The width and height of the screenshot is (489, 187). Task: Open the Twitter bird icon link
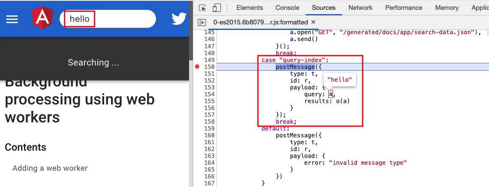click(179, 19)
